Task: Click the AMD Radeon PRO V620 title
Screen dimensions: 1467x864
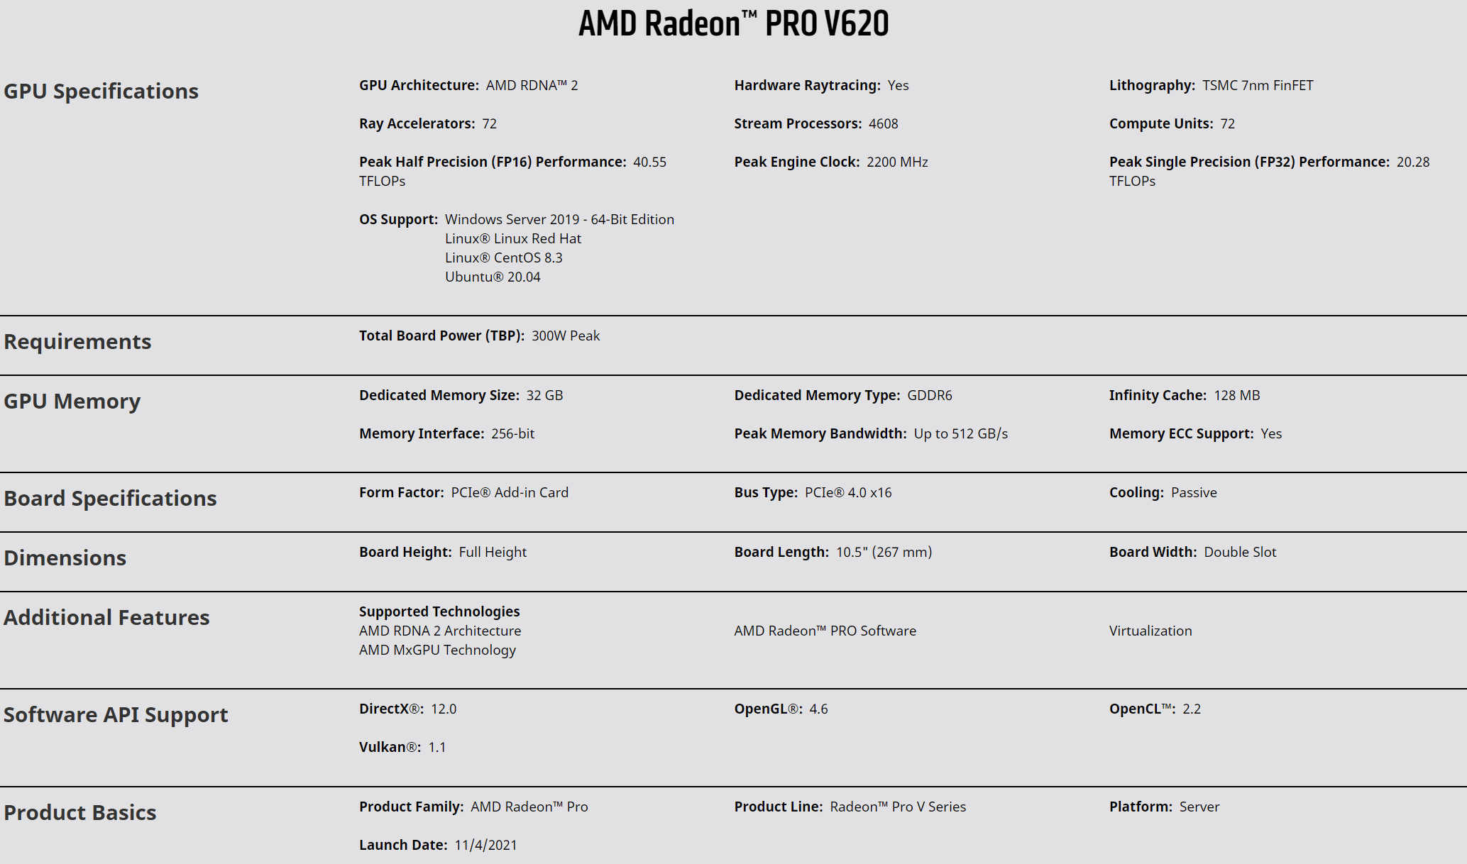Action: 733,23
